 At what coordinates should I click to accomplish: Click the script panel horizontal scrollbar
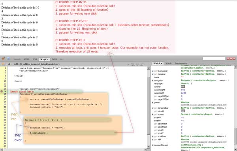click(x=73, y=150)
